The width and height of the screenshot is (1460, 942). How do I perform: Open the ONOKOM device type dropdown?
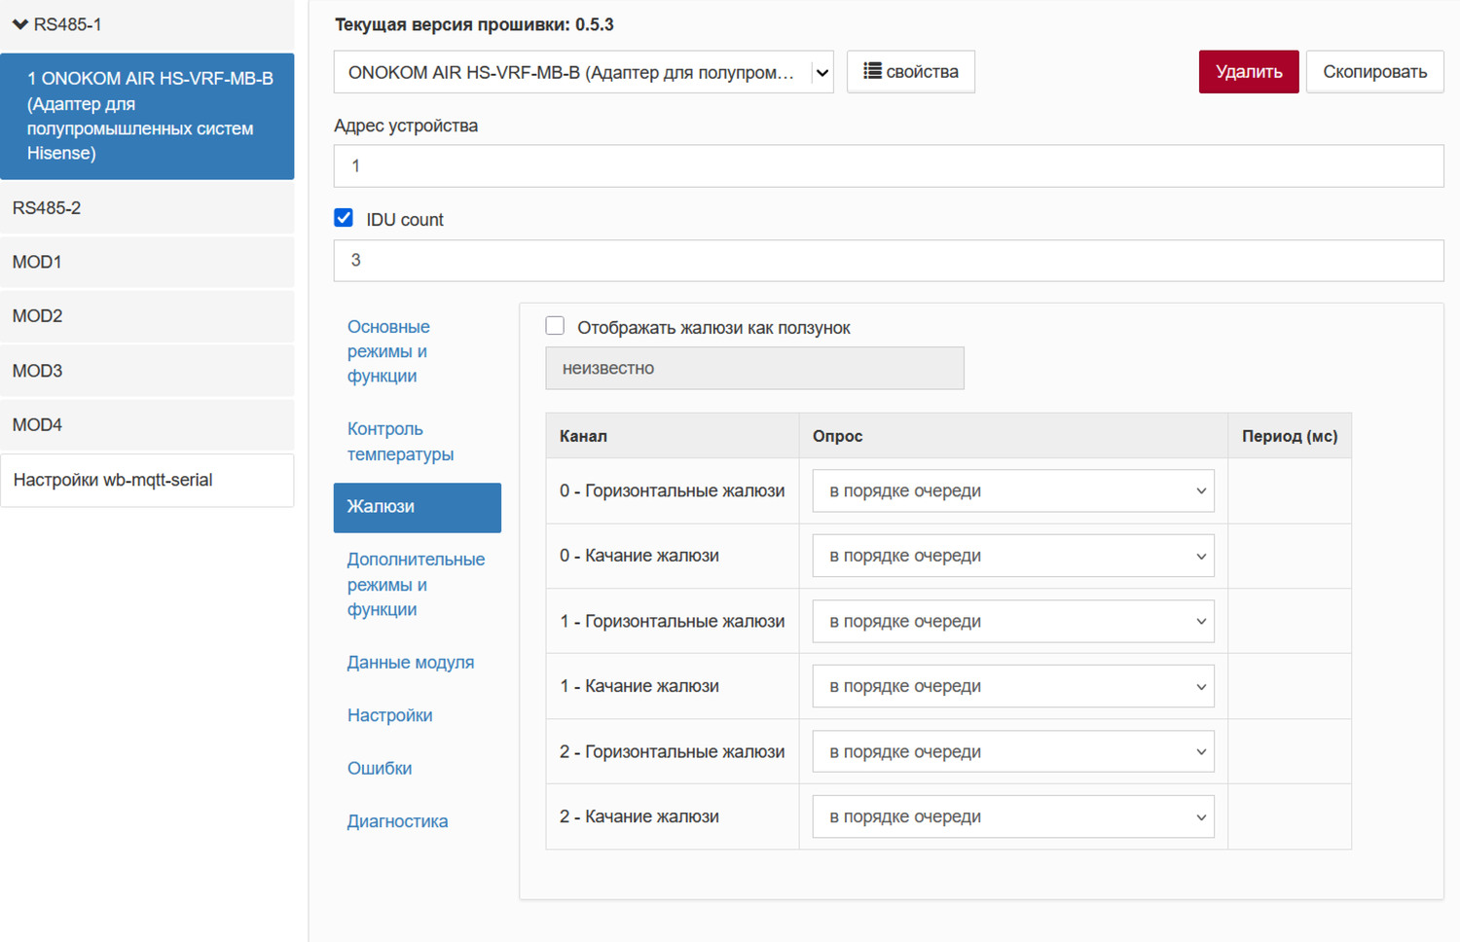click(x=583, y=73)
